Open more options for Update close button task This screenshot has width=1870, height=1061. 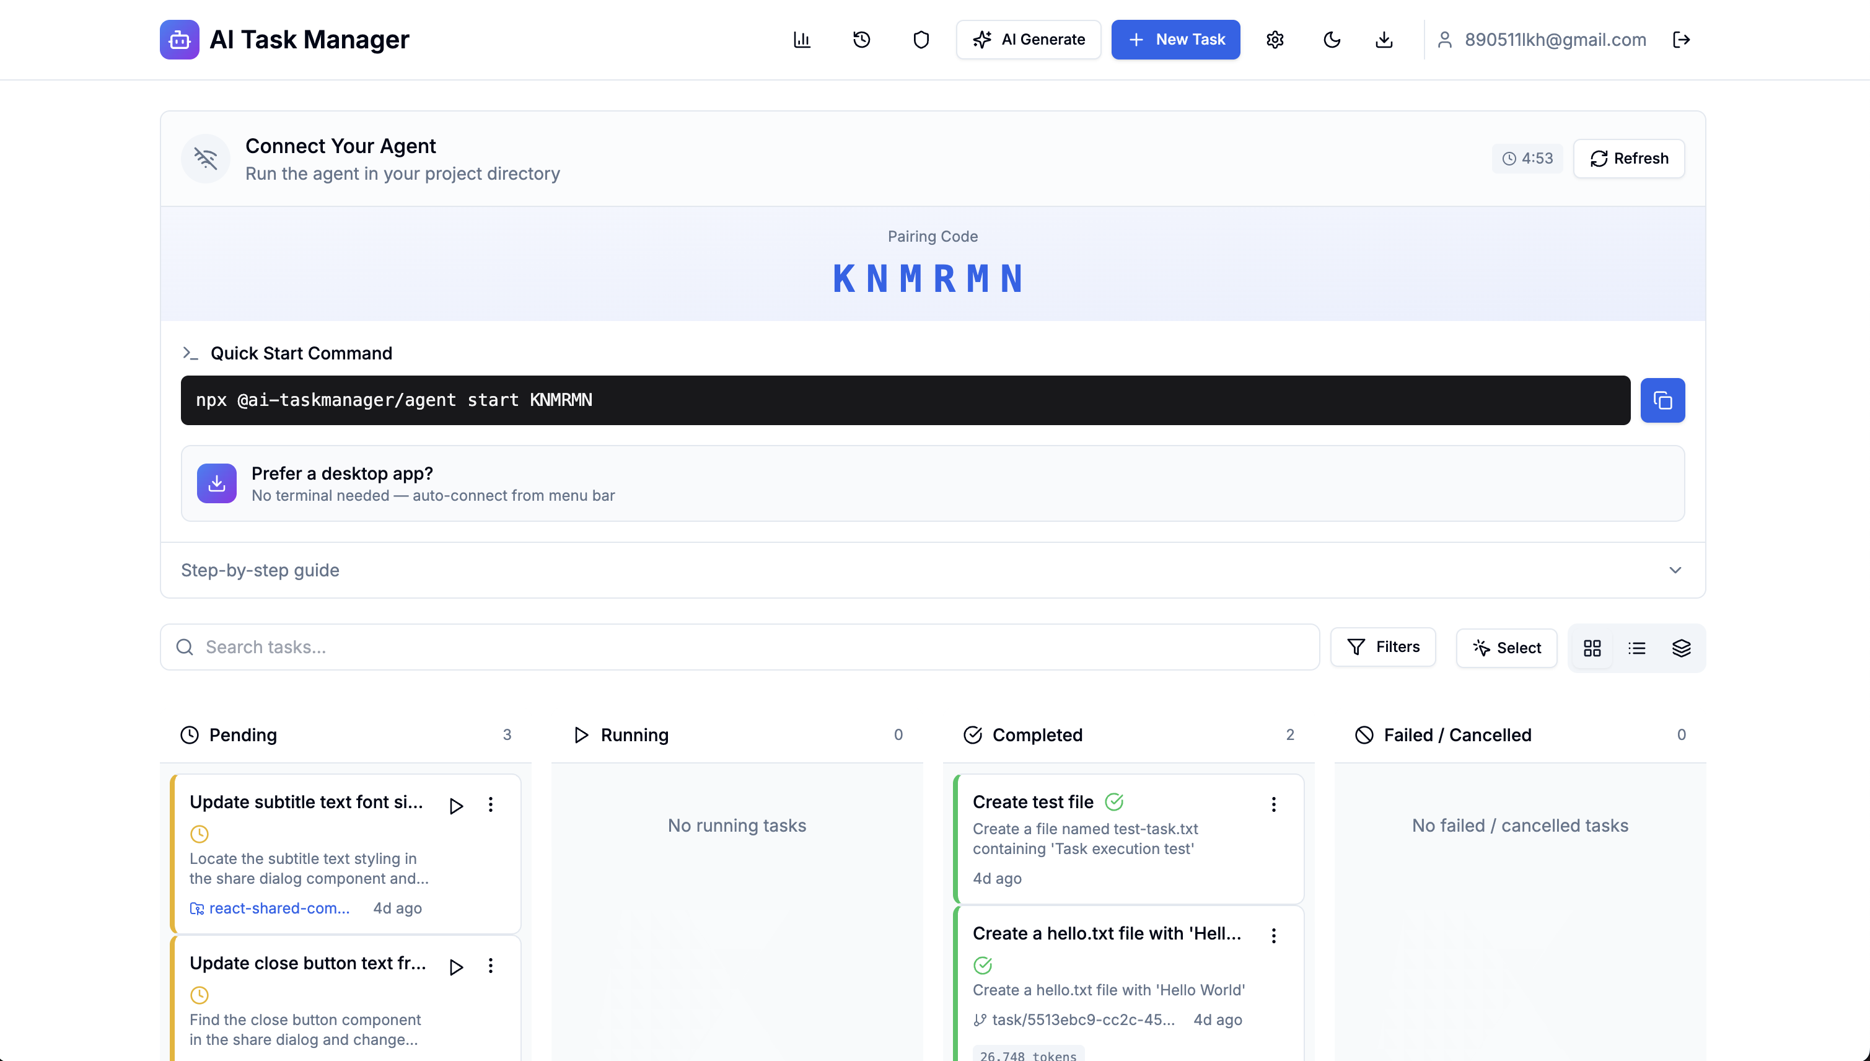coord(490,966)
